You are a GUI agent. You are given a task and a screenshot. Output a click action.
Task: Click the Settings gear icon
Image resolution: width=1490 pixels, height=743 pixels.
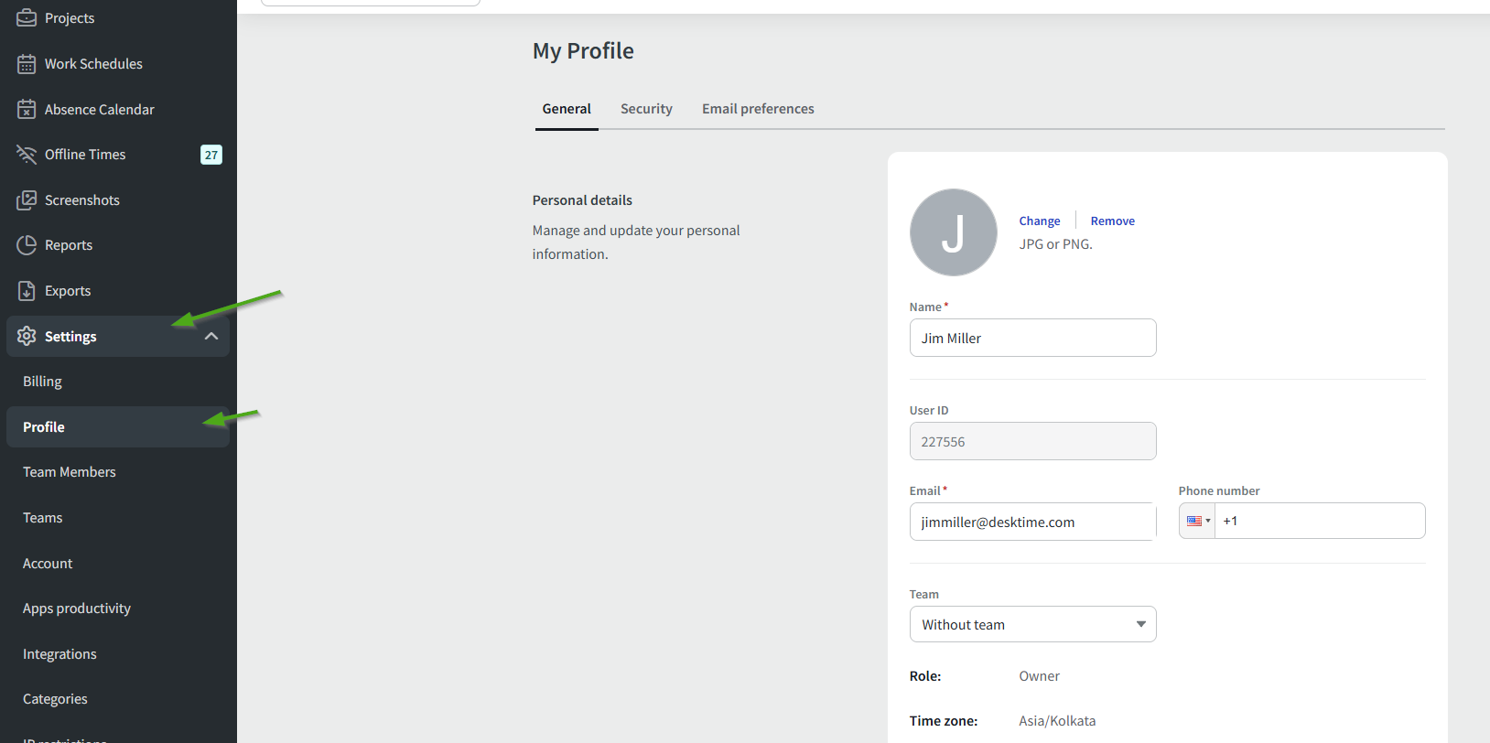click(27, 337)
